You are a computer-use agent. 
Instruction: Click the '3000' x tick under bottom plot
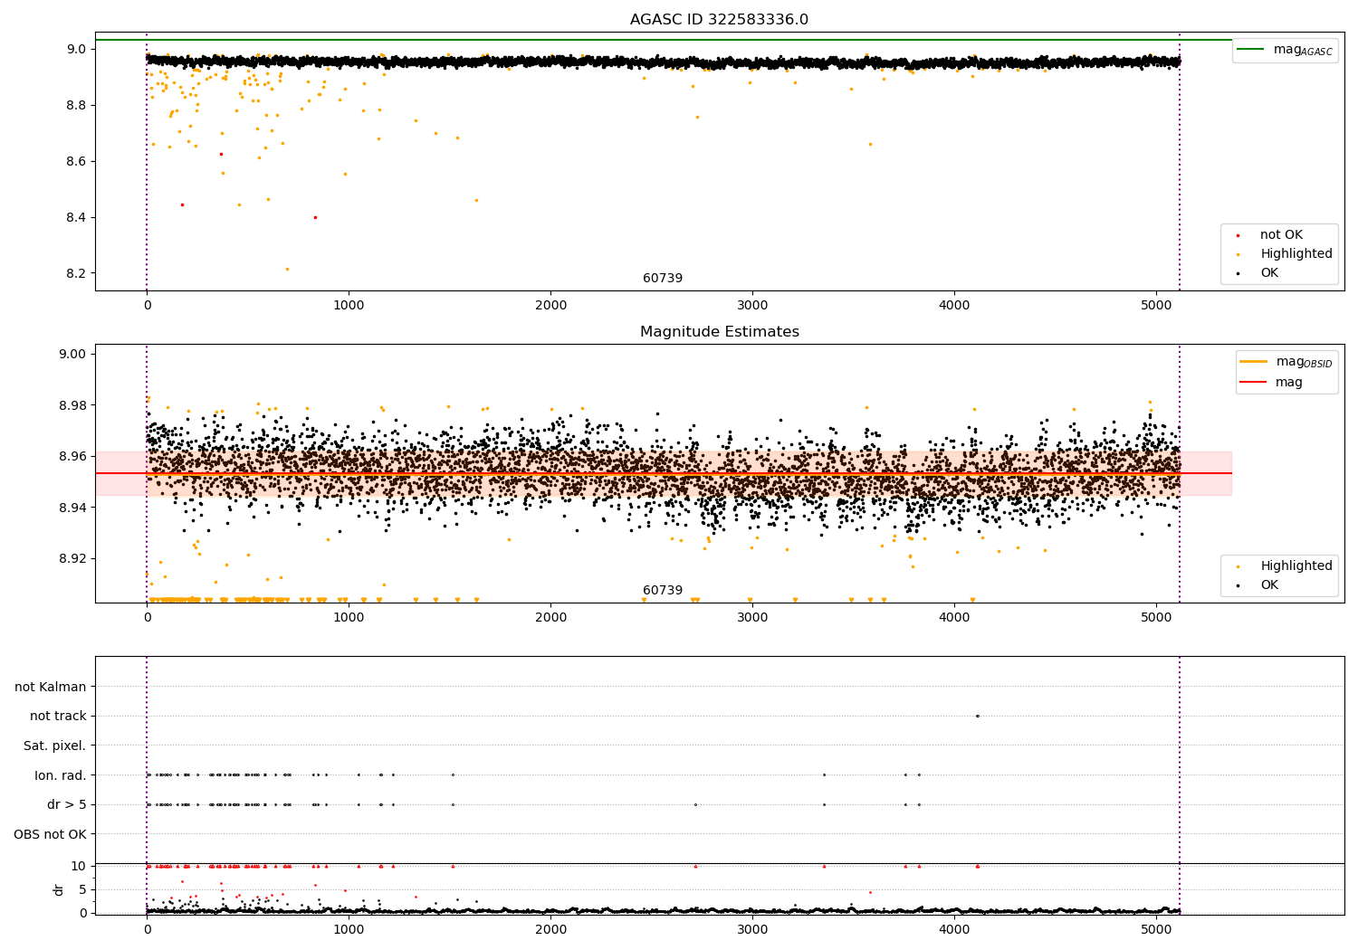pyautogui.click(x=752, y=930)
